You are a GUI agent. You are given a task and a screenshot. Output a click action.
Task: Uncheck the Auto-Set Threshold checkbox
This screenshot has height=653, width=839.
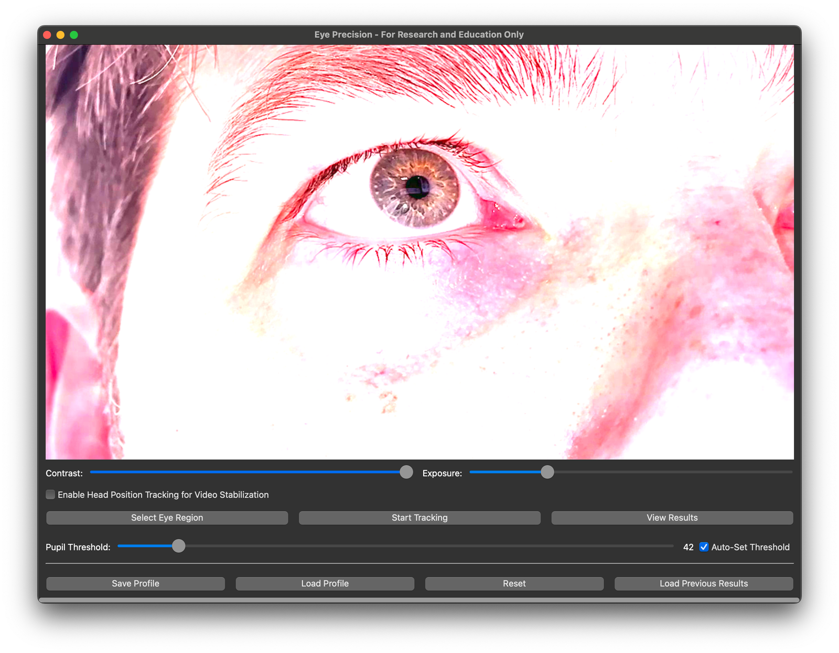pos(704,547)
